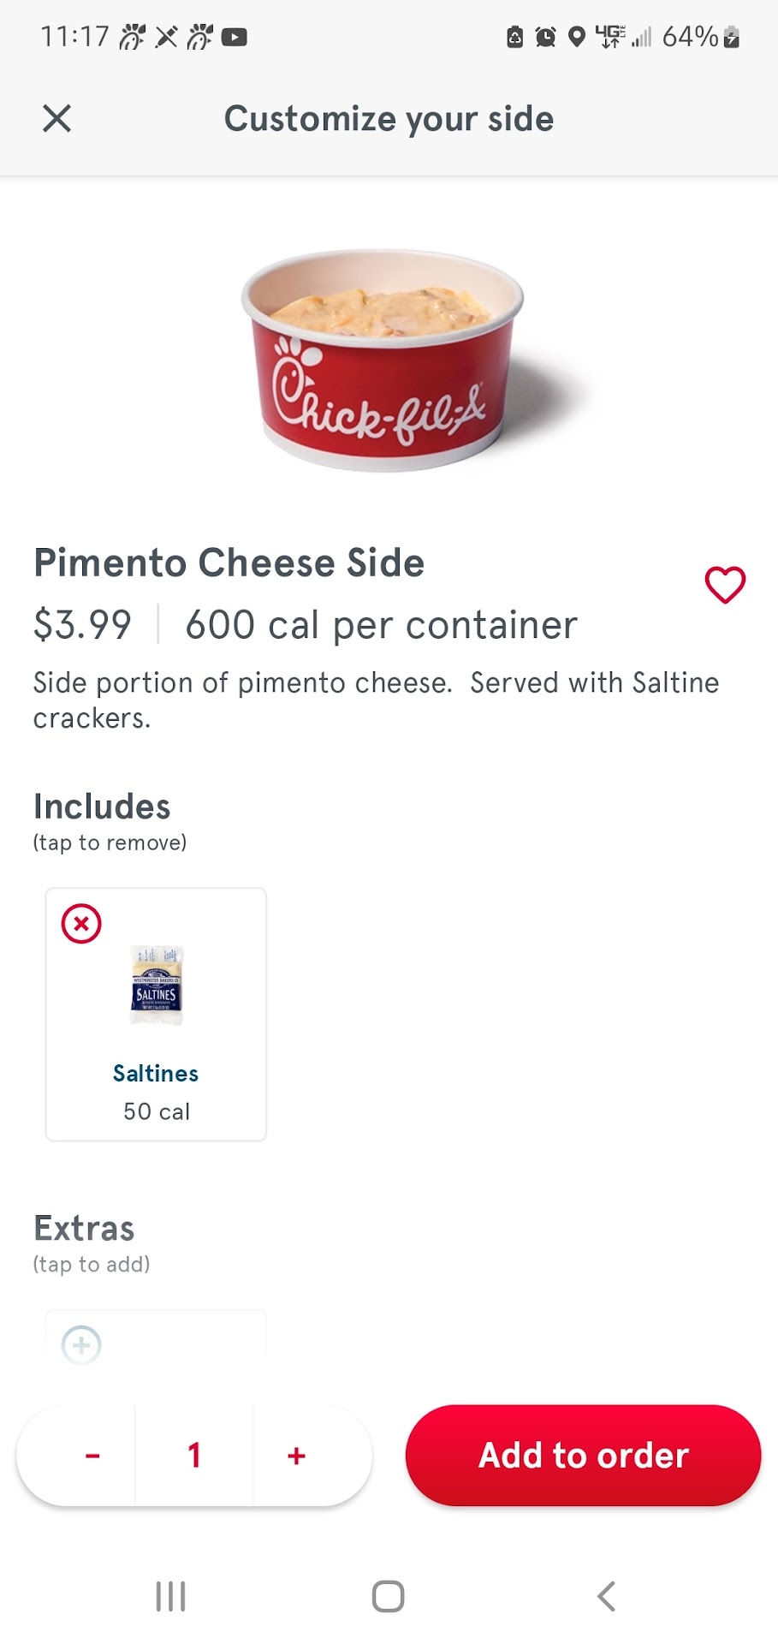This screenshot has width=778, height=1644.
Task: Tap the Pimento Cheese Side title
Action: (229, 563)
